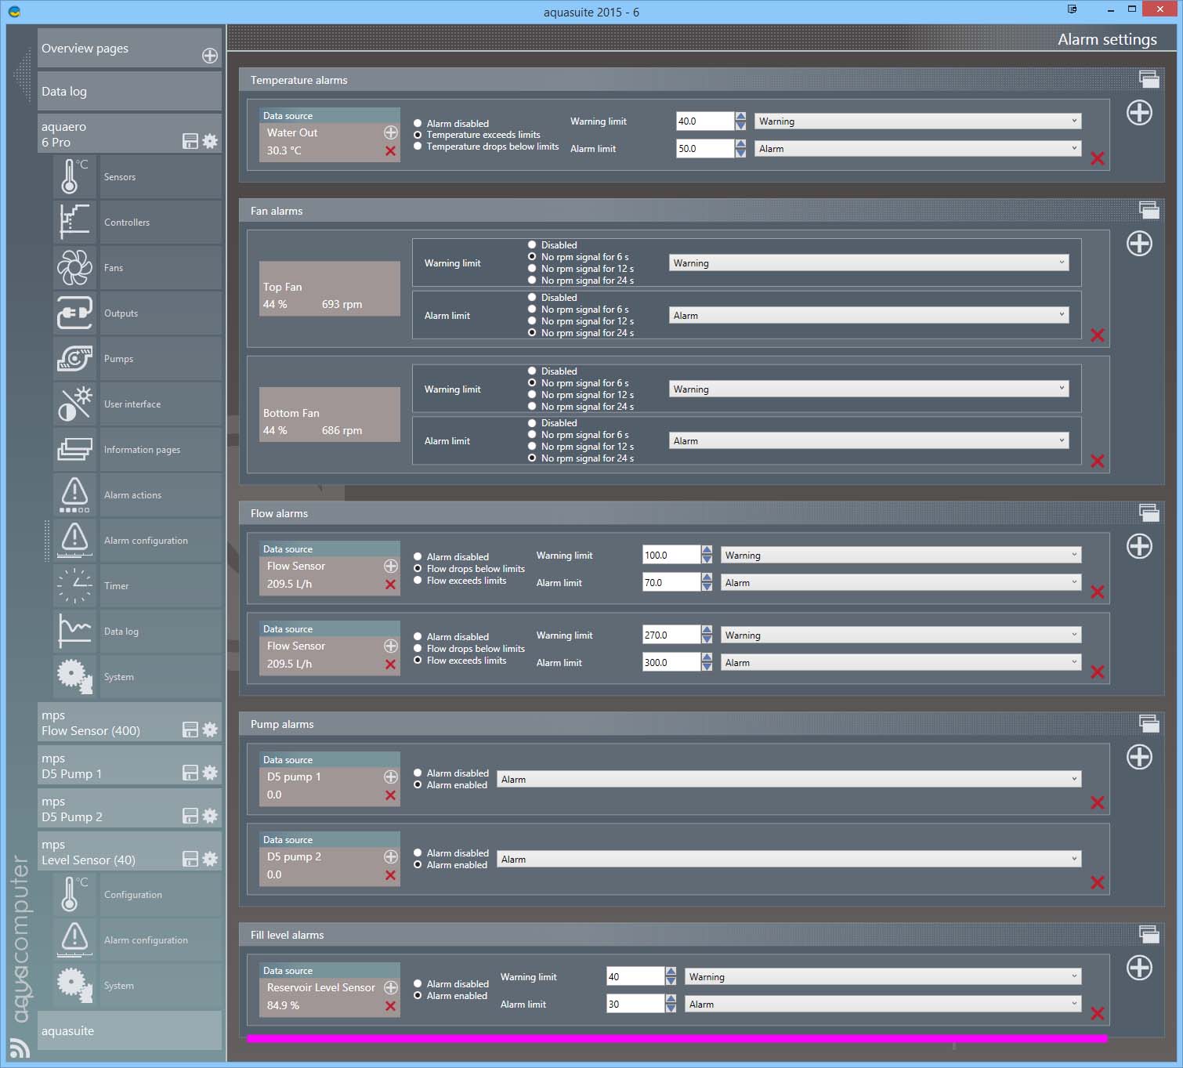Image resolution: width=1183 pixels, height=1068 pixels.
Task: Open Bottom Fan Alarm limit dropdown
Action: pos(868,441)
